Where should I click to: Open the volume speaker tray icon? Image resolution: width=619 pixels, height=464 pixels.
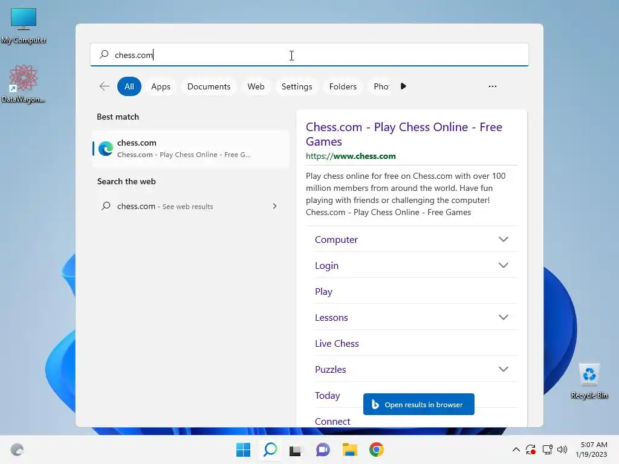point(562,449)
